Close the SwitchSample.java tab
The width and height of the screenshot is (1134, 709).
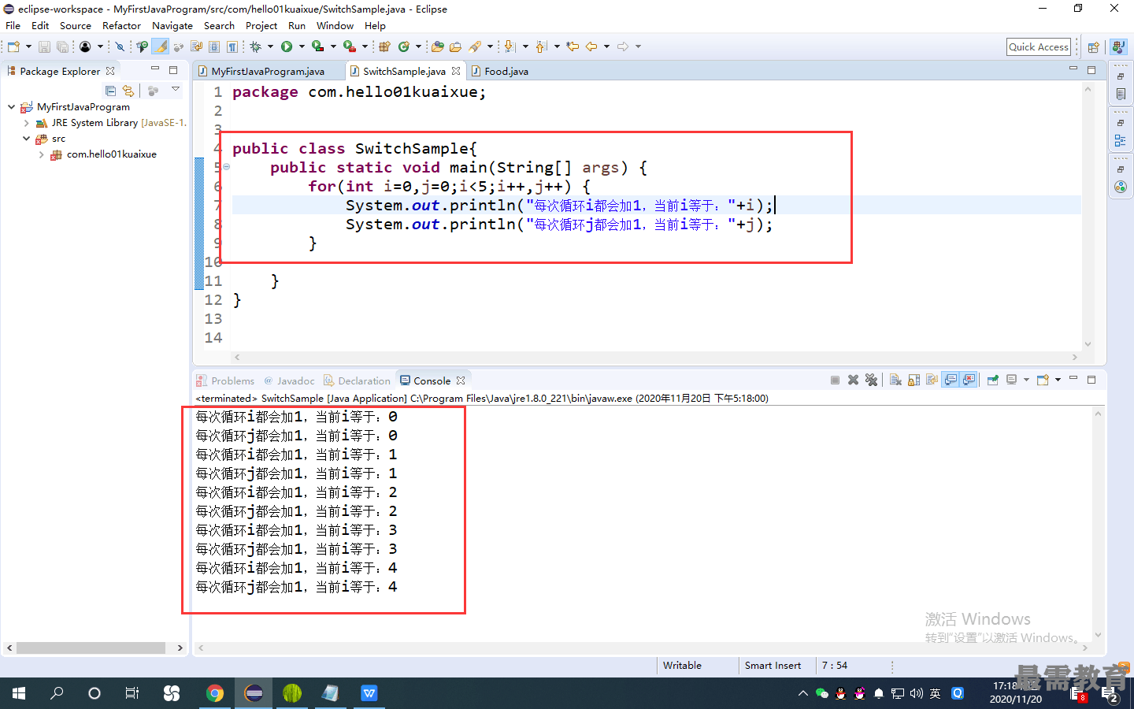click(456, 71)
